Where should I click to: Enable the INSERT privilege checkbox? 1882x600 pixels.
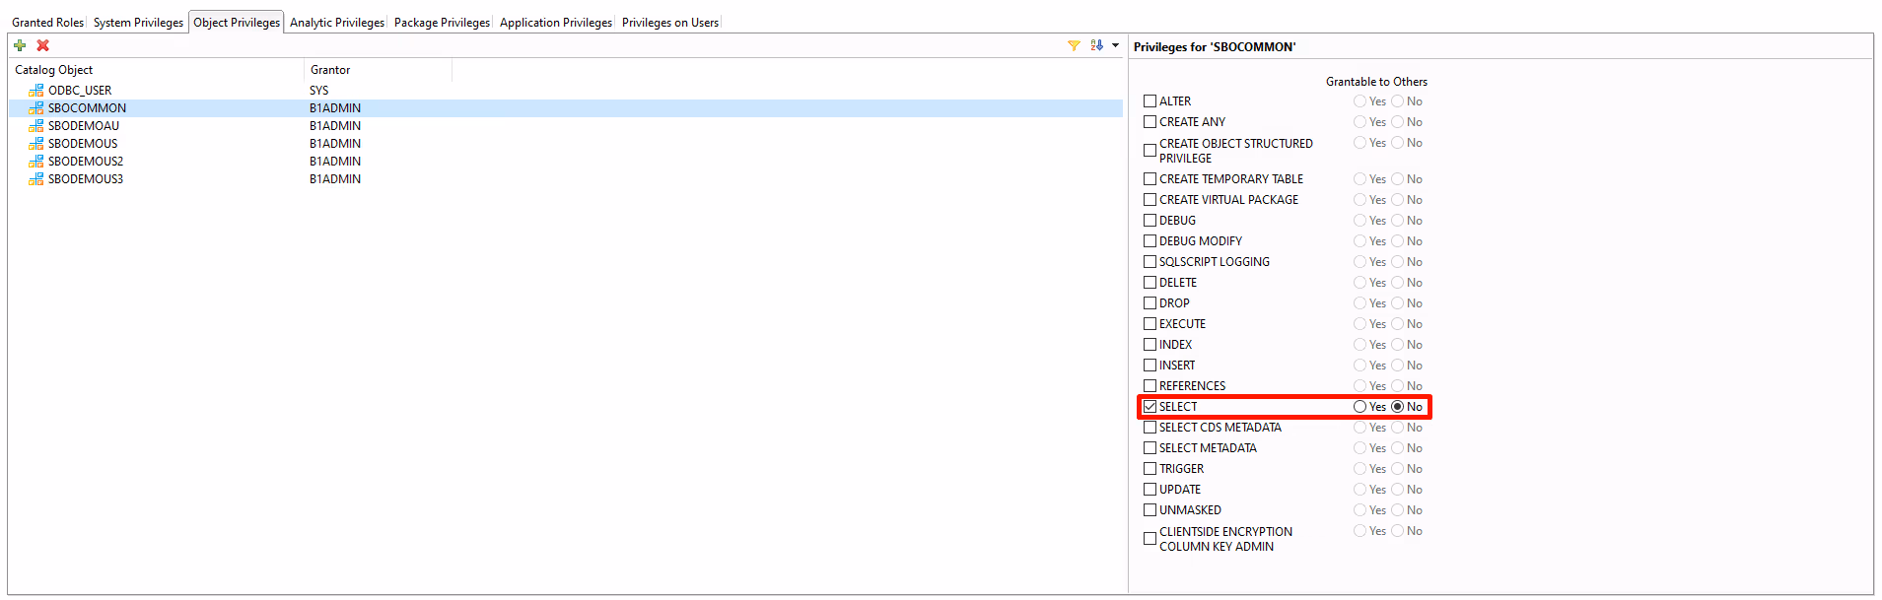[1150, 366]
